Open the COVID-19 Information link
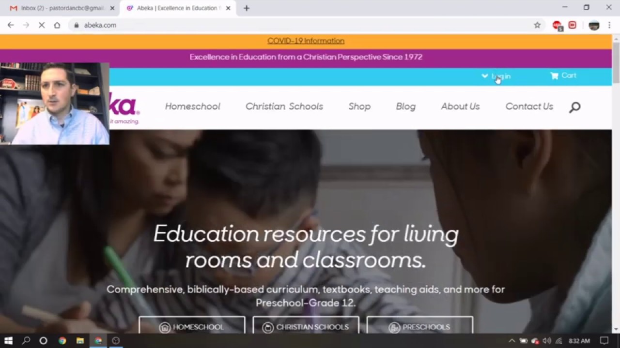This screenshot has width=620, height=348. click(x=306, y=41)
